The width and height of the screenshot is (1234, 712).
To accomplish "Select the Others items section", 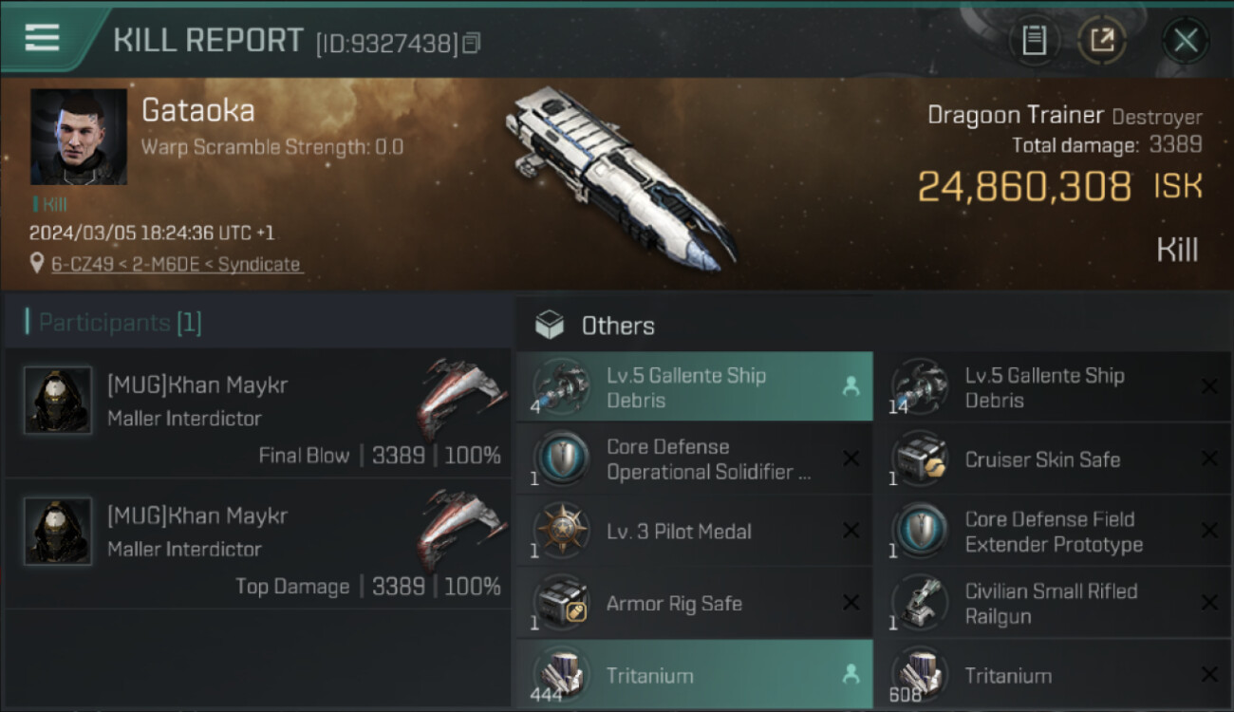I will (618, 326).
